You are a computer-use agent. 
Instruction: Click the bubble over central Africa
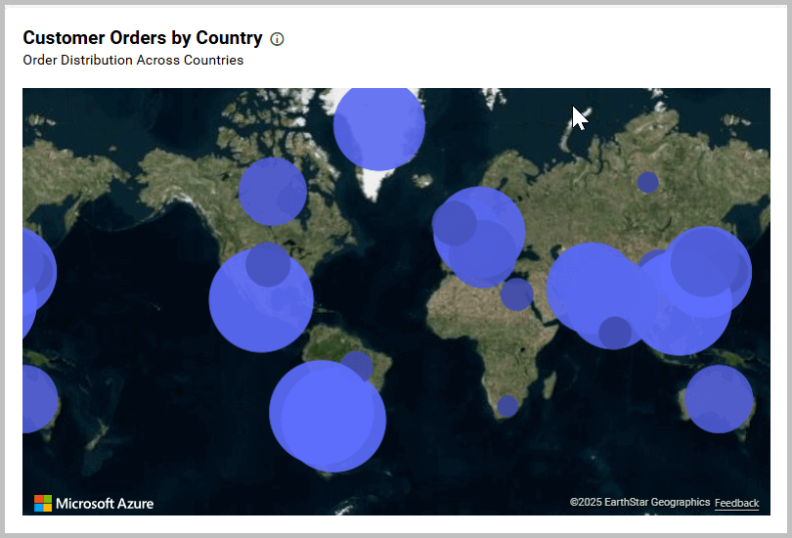[x=516, y=293]
